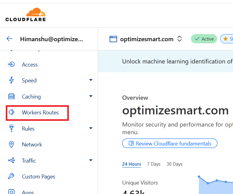Expand the Rules submenu arrow
Viewport: 233px width, 194px height.
[x=90, y=128]
